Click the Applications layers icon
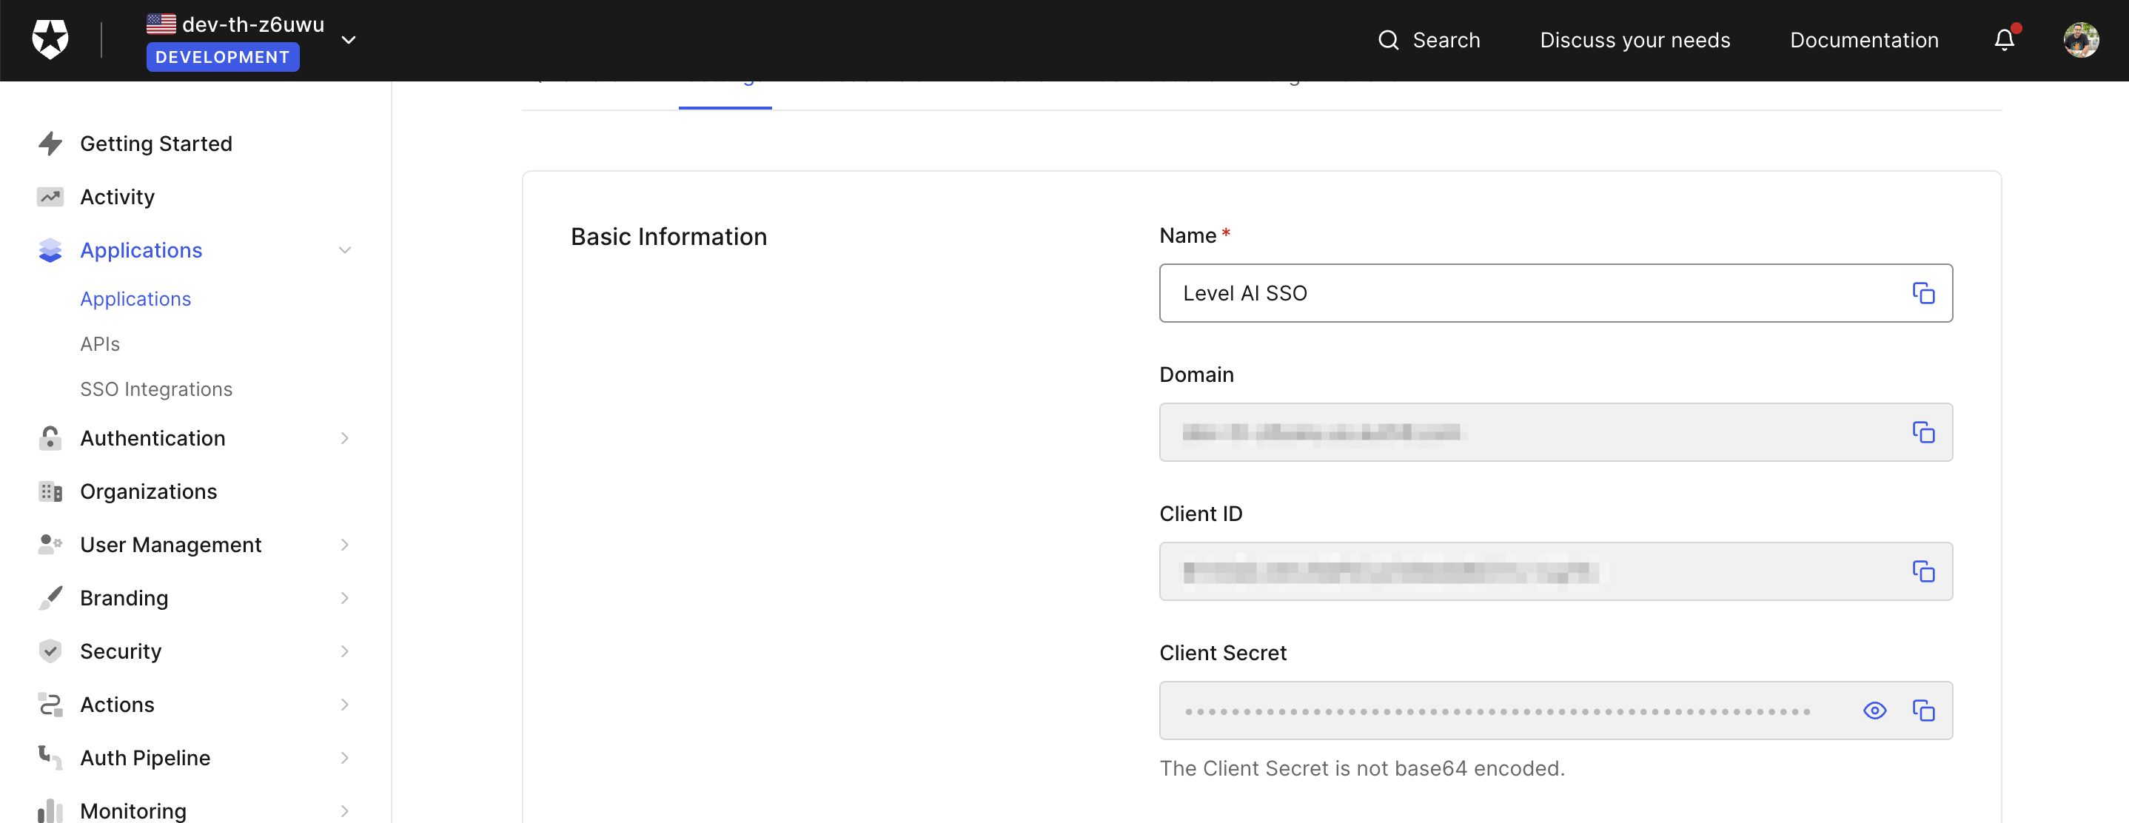This screenshot has width=2129, height=823. [x=50, y=250]
